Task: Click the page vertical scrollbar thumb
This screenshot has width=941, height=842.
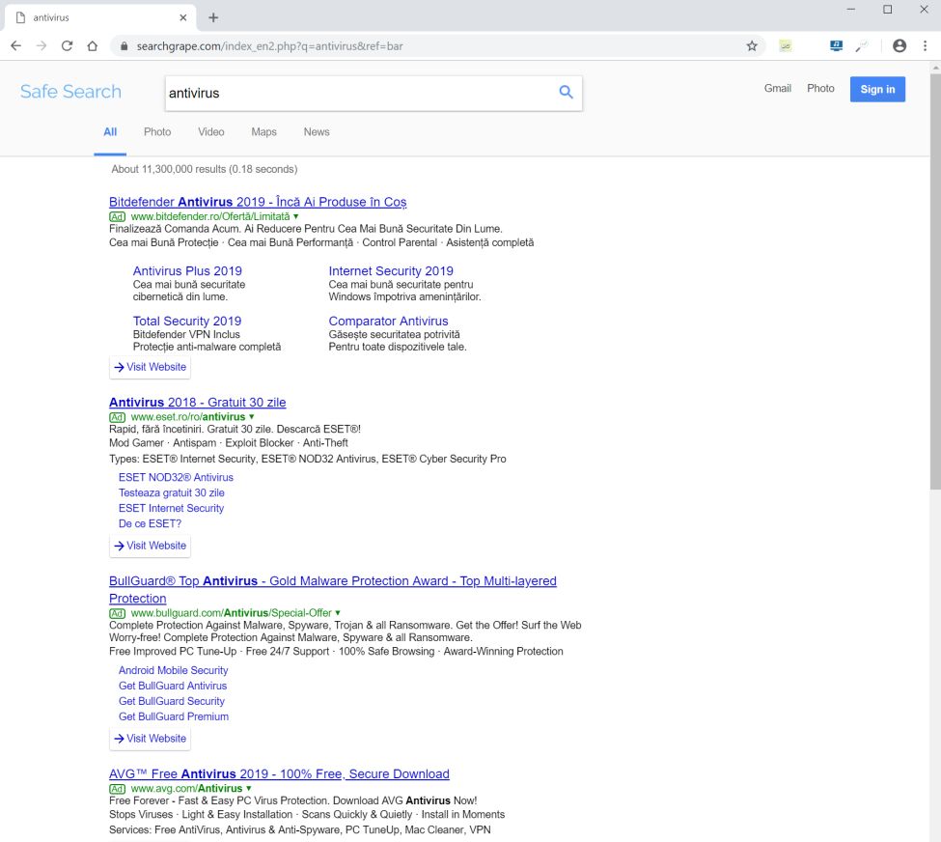Action: pyautogui.click(x=935, y=281)
